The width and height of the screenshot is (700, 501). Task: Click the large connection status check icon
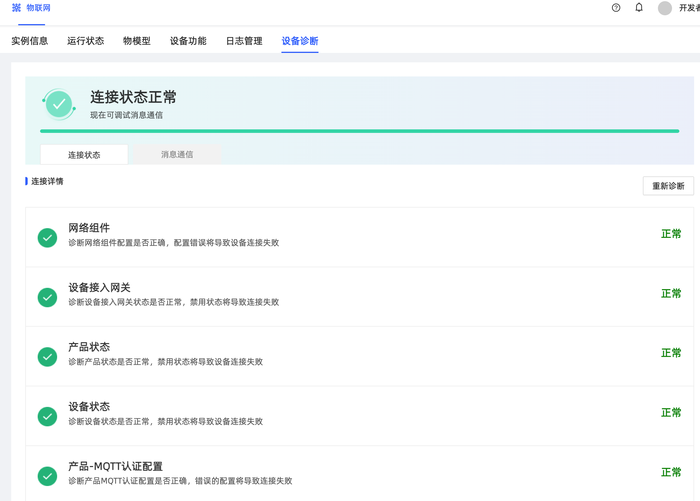coord(59,104)
